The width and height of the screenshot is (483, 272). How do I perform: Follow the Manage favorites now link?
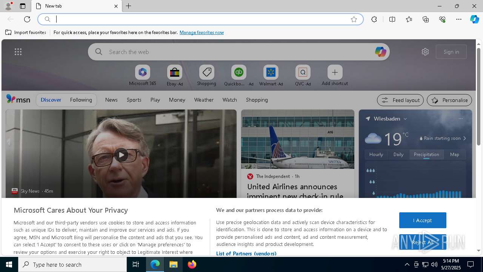(202, 32)
